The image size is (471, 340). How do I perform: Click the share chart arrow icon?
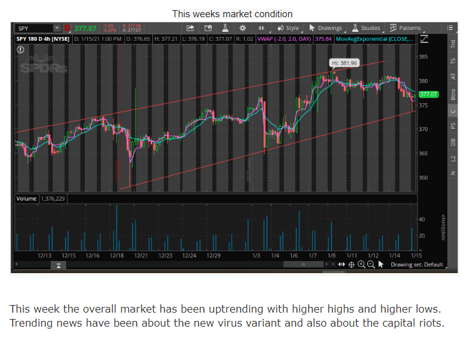(190, 28)
